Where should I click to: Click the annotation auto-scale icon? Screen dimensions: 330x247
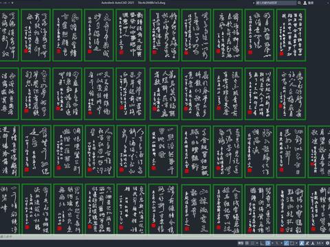(307, 243)
